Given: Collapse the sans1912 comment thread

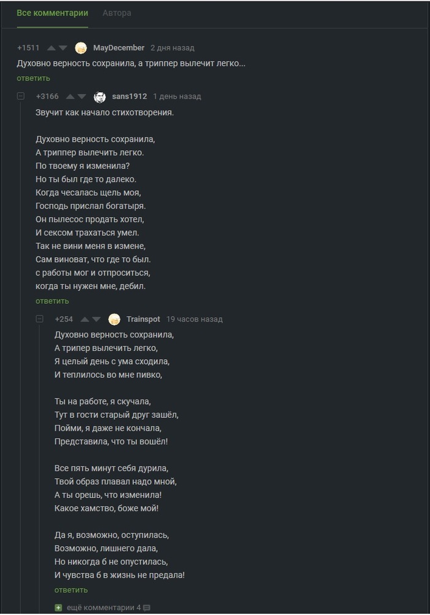Looking at the screenshot, I should (x=21, y=96).
